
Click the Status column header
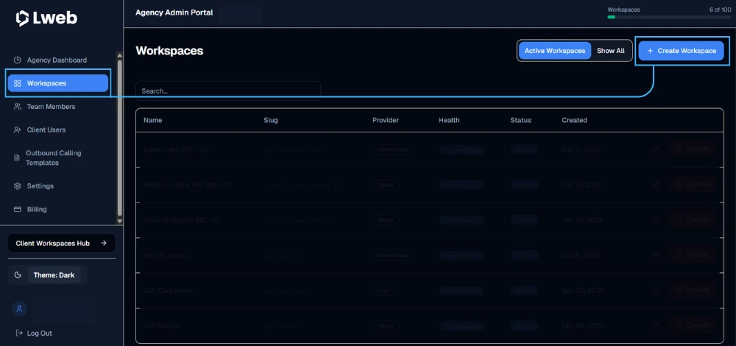(520, 120)
